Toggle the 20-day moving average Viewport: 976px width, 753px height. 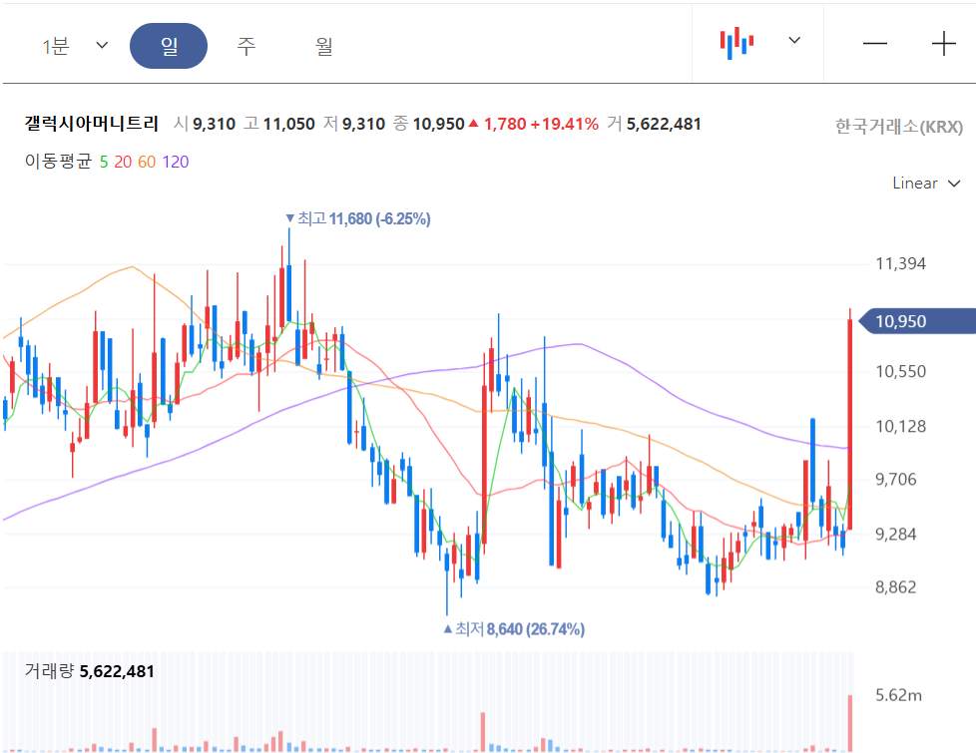123,162
